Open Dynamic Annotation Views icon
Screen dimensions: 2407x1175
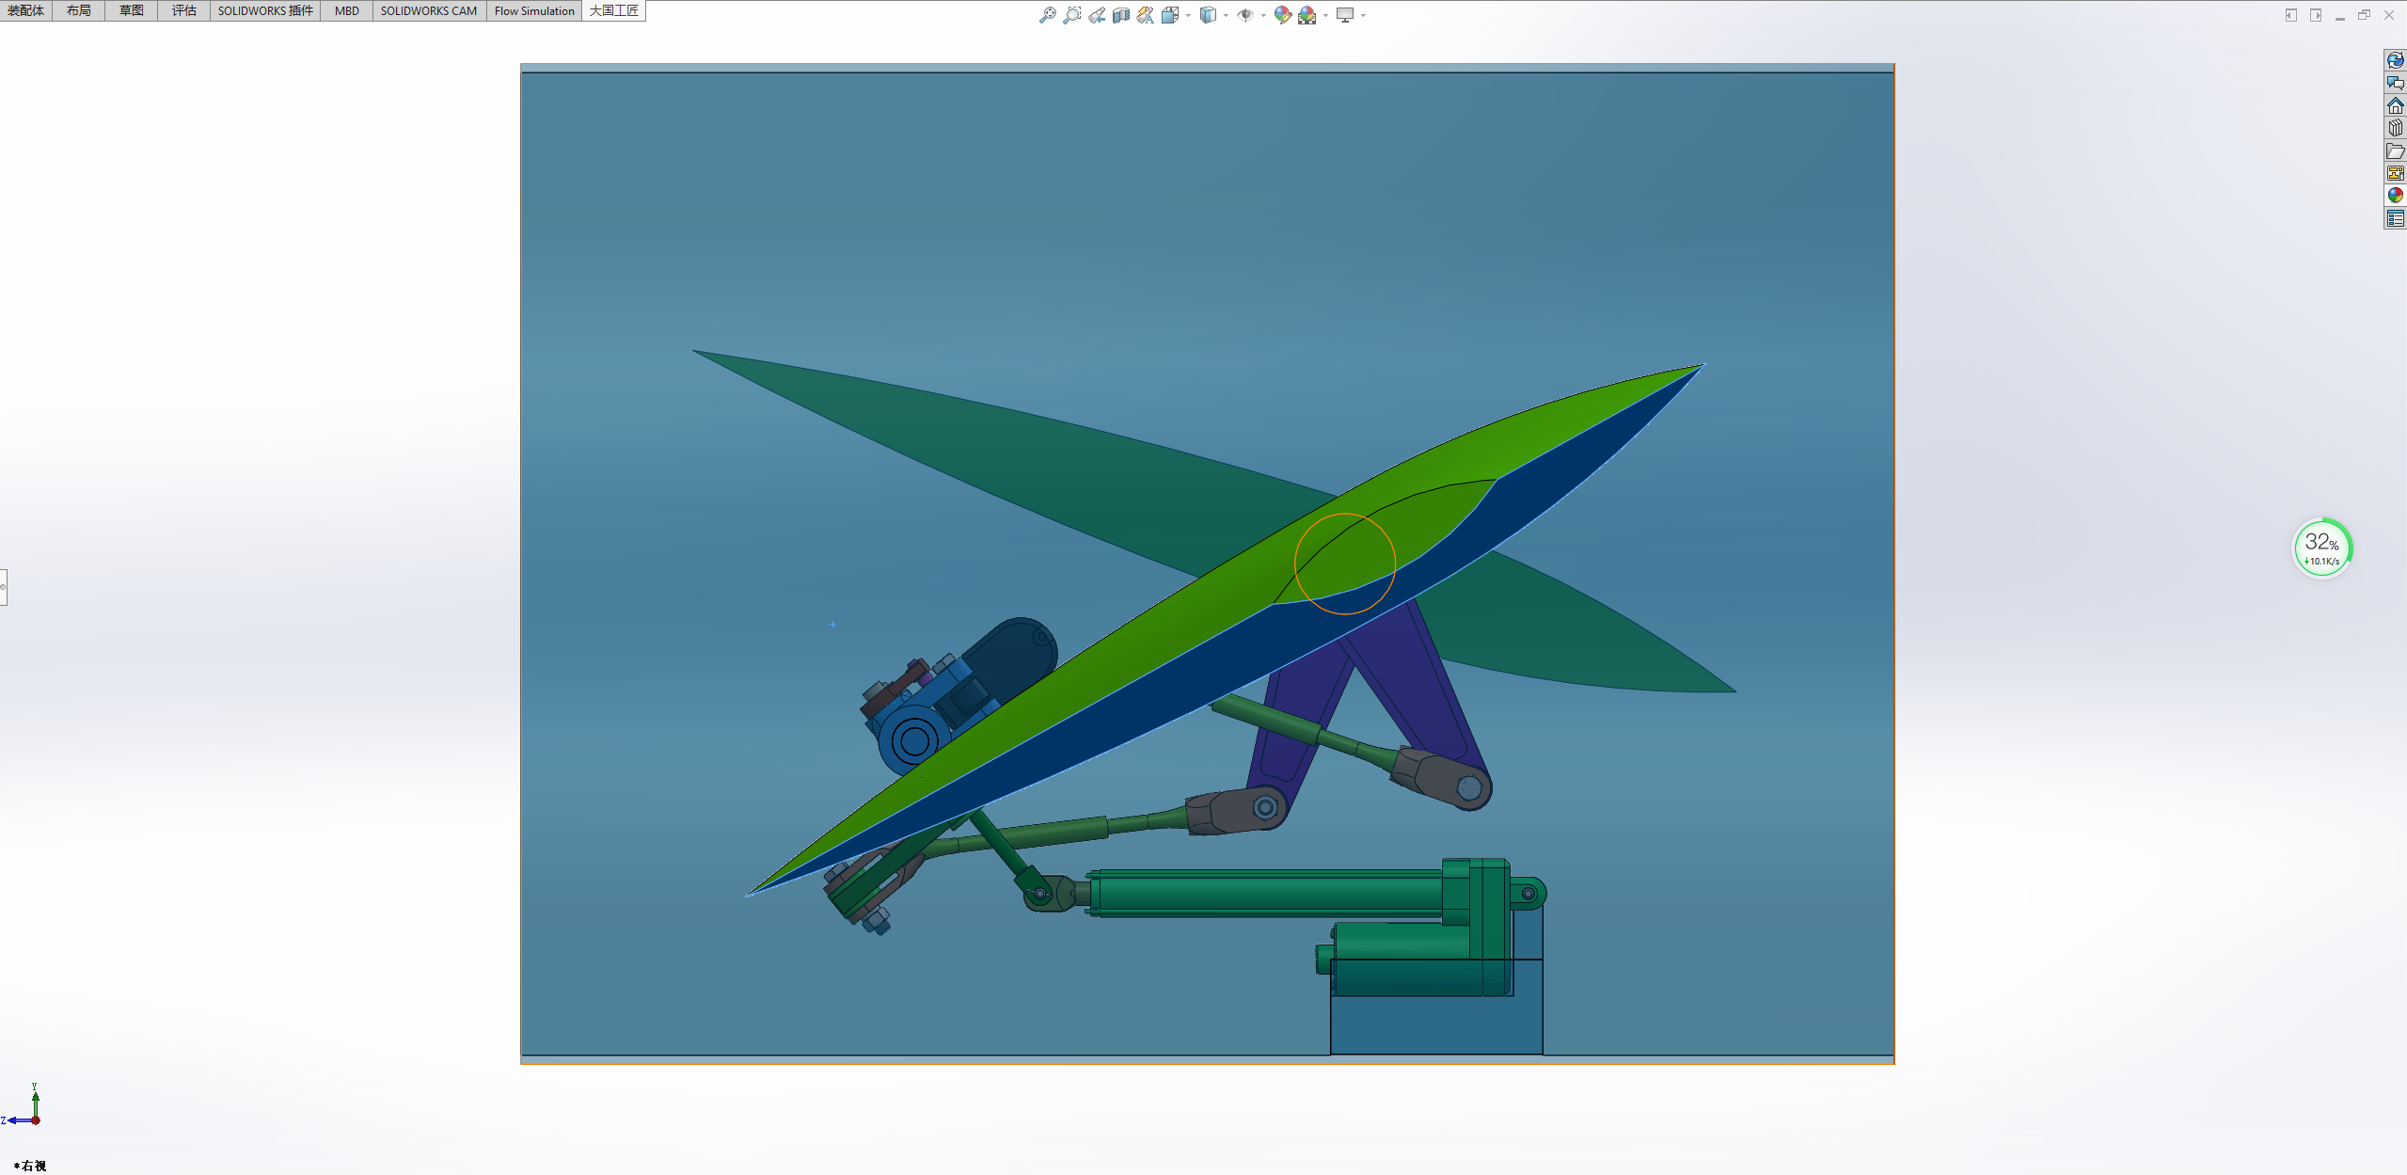[1145, 15]
